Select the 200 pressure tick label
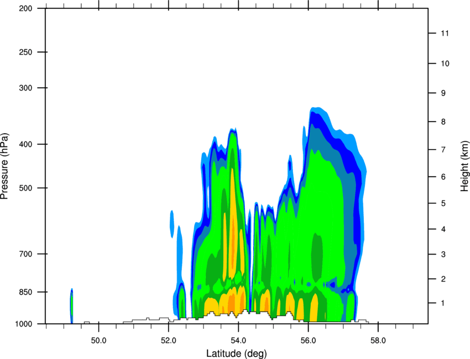The image size is (470, 359). click(x=25, y=8)
